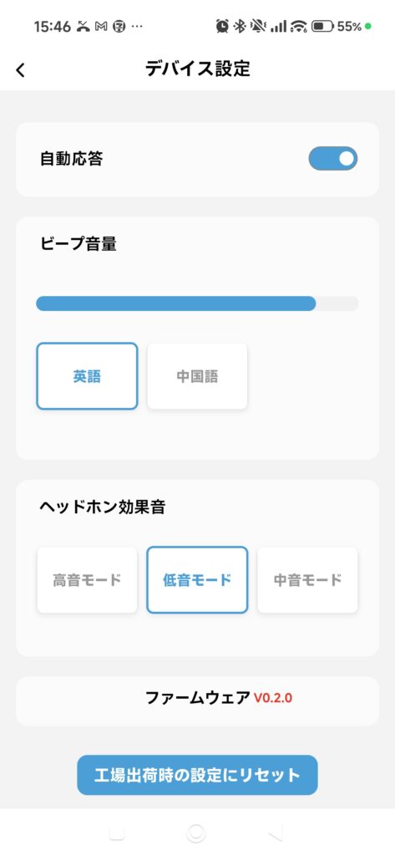Tap the Bluetooth status bar icon

pyautogui.click(x=240, y=26)
